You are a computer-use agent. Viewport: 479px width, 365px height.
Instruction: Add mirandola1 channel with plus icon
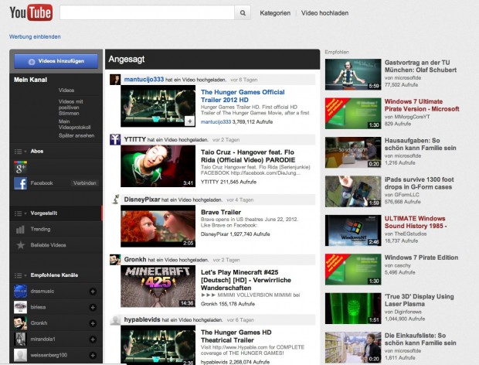pos(93,339)
